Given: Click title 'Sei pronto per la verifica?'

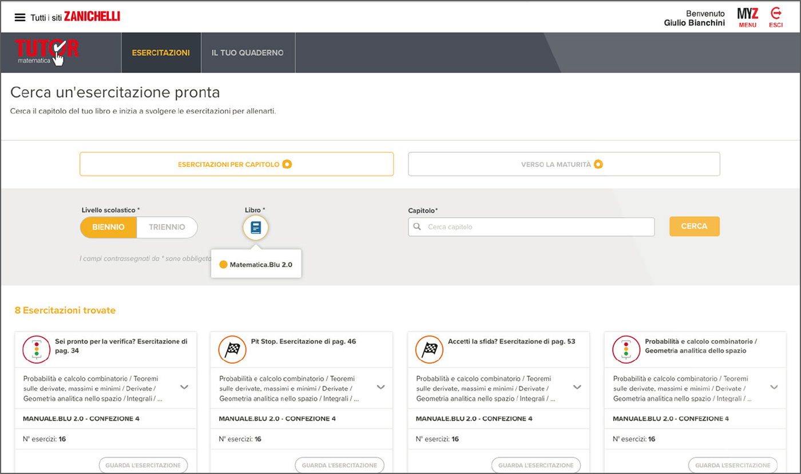Looking at the screenshot, I should (x=121, y=346).
